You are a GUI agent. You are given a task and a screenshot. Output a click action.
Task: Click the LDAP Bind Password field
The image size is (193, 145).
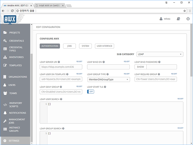coord(162,67)
